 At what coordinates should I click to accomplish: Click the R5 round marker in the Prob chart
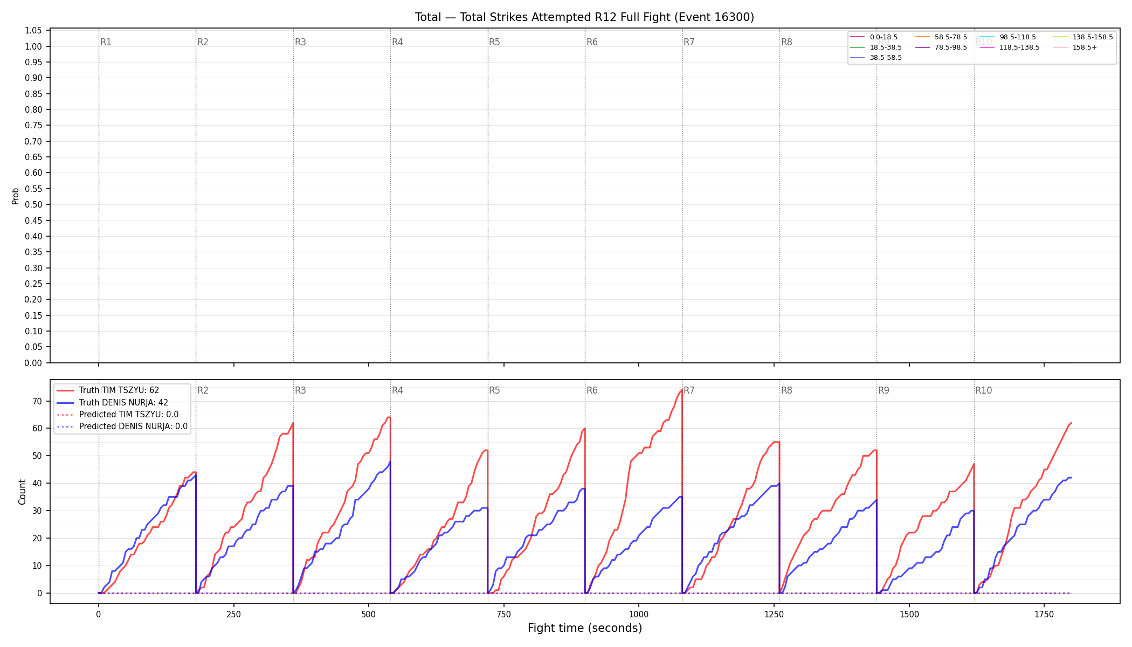494,42
